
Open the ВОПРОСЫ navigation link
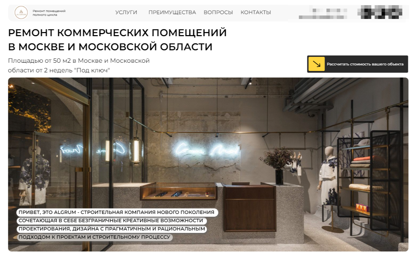[218, 12]
